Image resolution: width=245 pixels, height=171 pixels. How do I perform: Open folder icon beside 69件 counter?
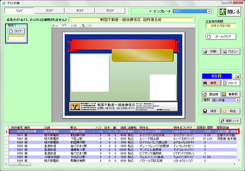point(236,76)
